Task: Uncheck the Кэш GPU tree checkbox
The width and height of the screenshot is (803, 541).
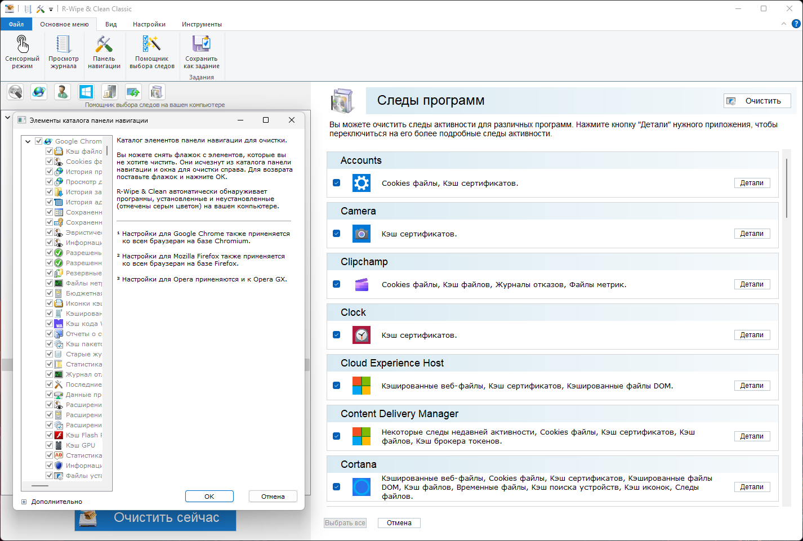Action: point(49,445)
